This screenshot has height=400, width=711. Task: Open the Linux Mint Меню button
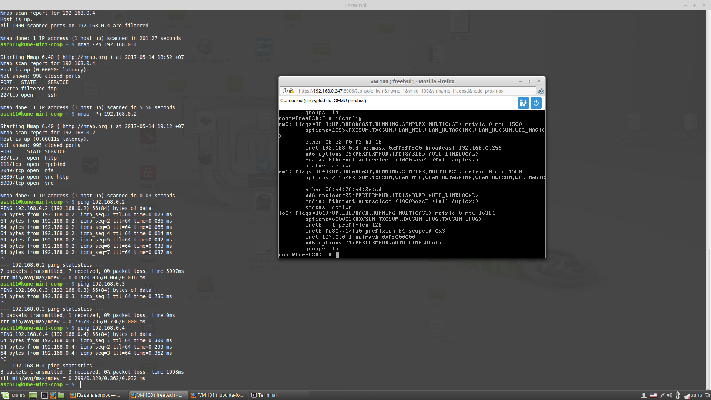point(14,395)
